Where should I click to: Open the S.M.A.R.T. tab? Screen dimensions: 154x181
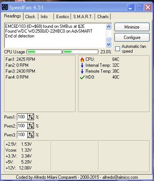click(x=83, y=17)
